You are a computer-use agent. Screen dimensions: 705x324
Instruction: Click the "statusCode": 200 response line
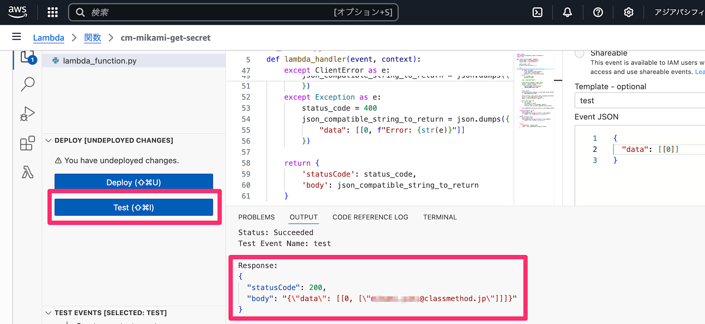(286, 287)
